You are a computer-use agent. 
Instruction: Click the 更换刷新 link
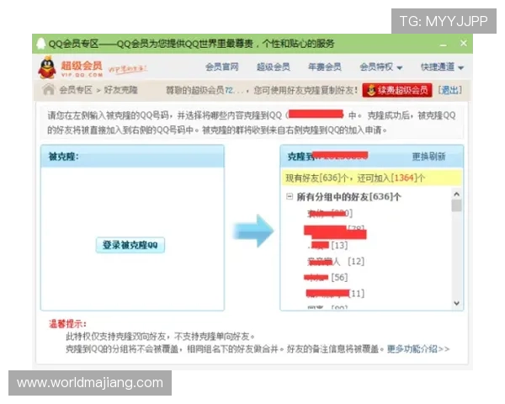point(428,157)
